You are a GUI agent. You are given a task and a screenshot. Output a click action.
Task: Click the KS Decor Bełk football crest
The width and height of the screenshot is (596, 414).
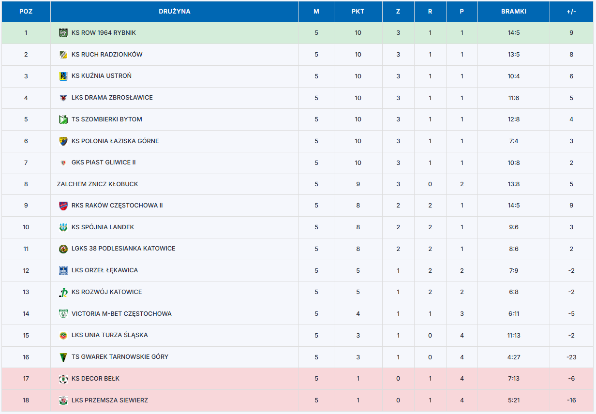tap(63, 379)
